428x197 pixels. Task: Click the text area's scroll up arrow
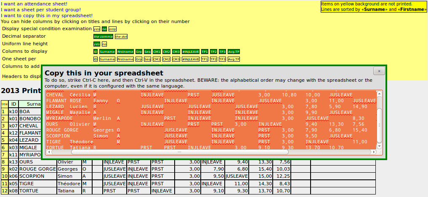pyautogui.click(x=380, y=94)
